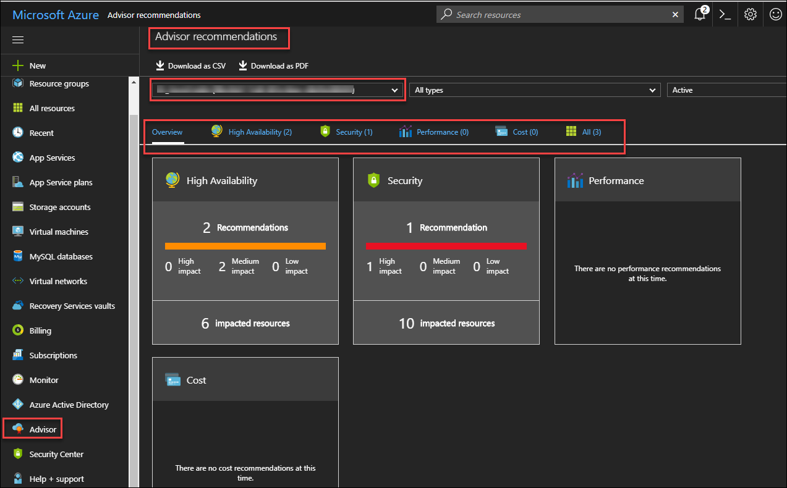787x488 pixels.
Task: Open the Cost (0) tab
Action: click(517, 132)
